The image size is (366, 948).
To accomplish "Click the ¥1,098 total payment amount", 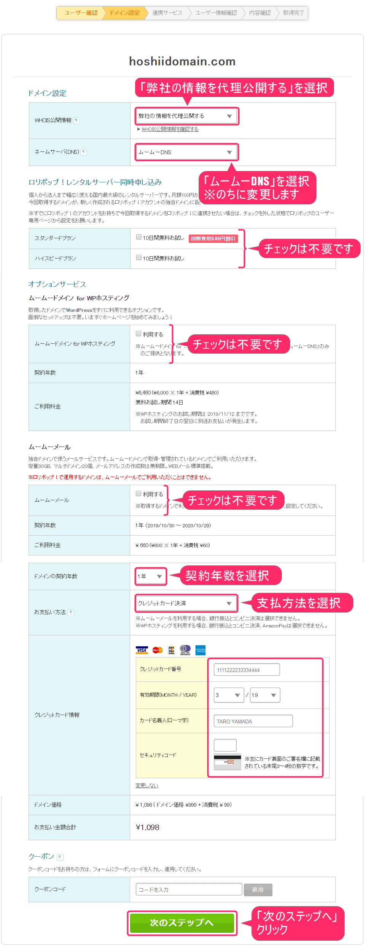I will 148,827.
